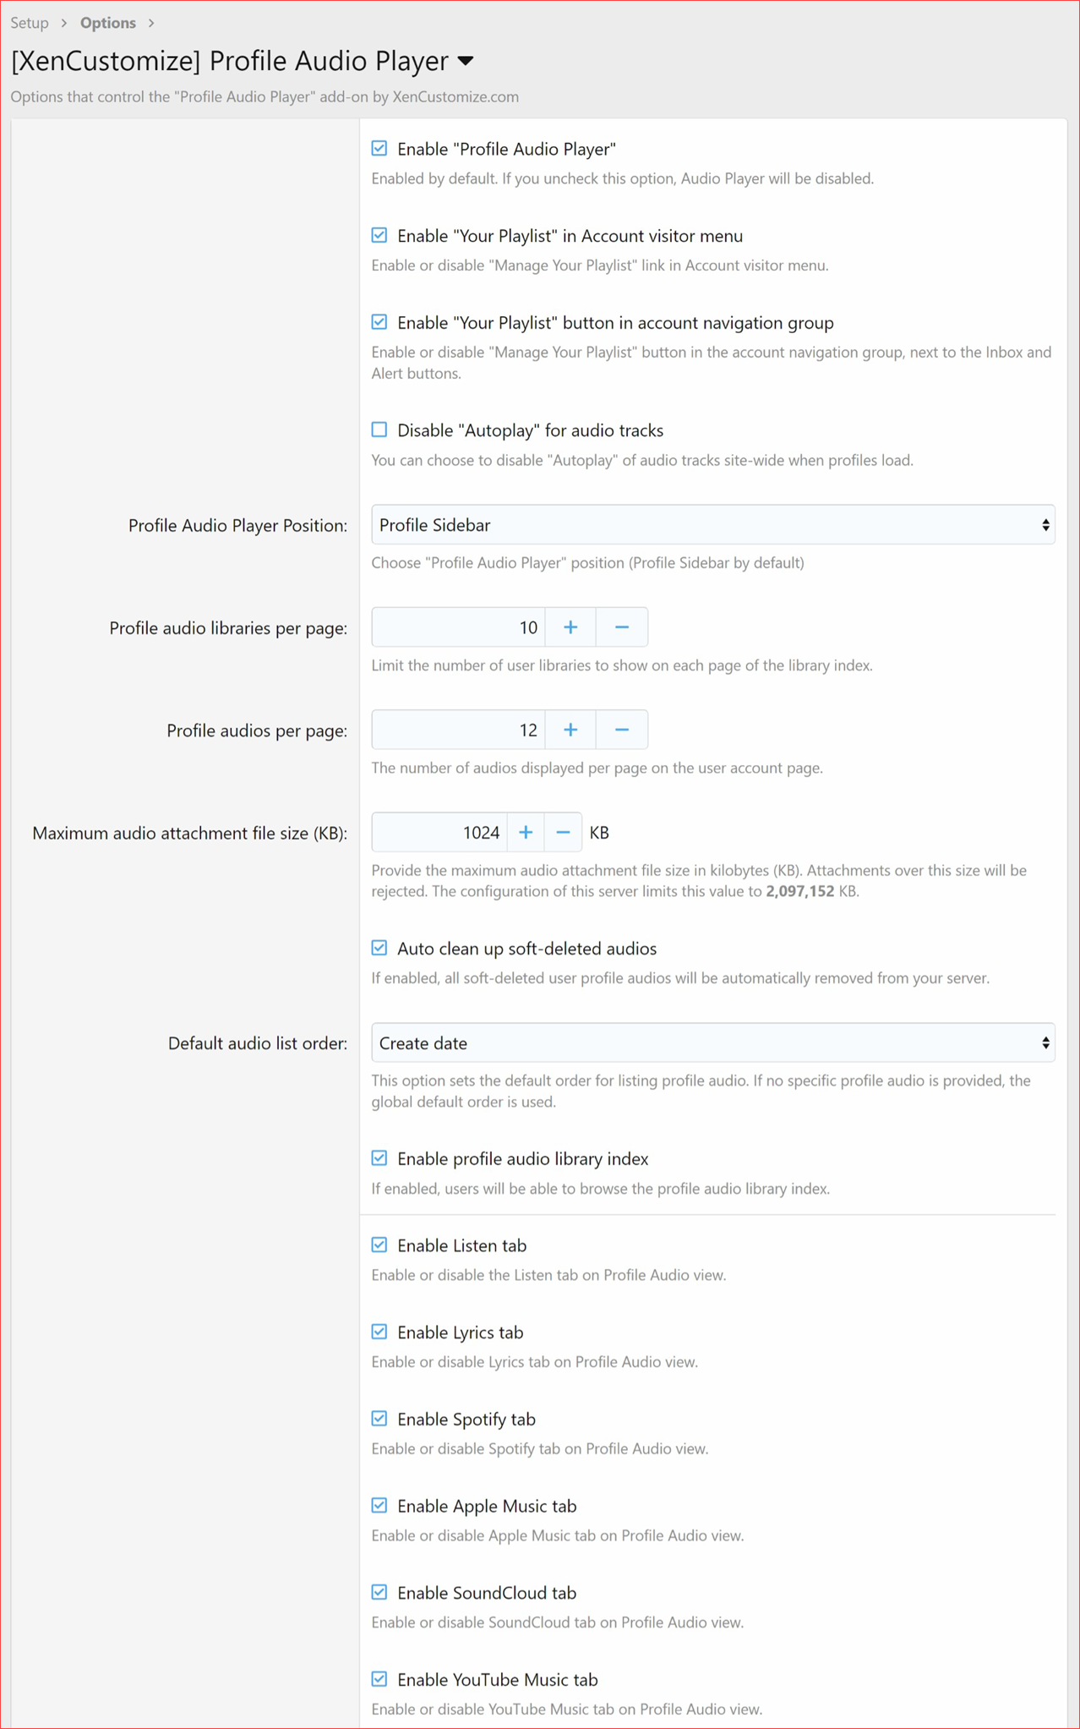Disable the Enable Lyrics tab option

coord(379,1331)
